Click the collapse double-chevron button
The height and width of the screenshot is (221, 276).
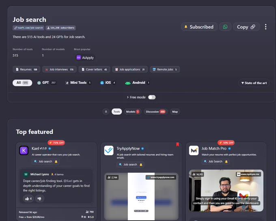(106, 112)
